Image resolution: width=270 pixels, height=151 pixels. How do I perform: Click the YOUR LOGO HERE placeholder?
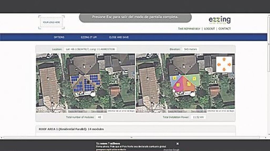[x=51, y=22]
